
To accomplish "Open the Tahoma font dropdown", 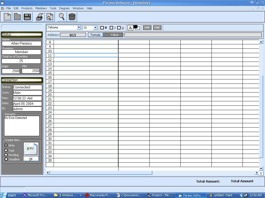I will point(79,27).
